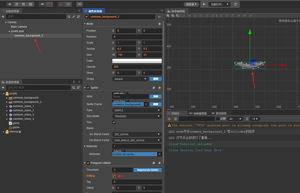Toggle common_background_2 node active checkbox
The height and width of the screenshot is (193, 300).
[x=87, y=17]
